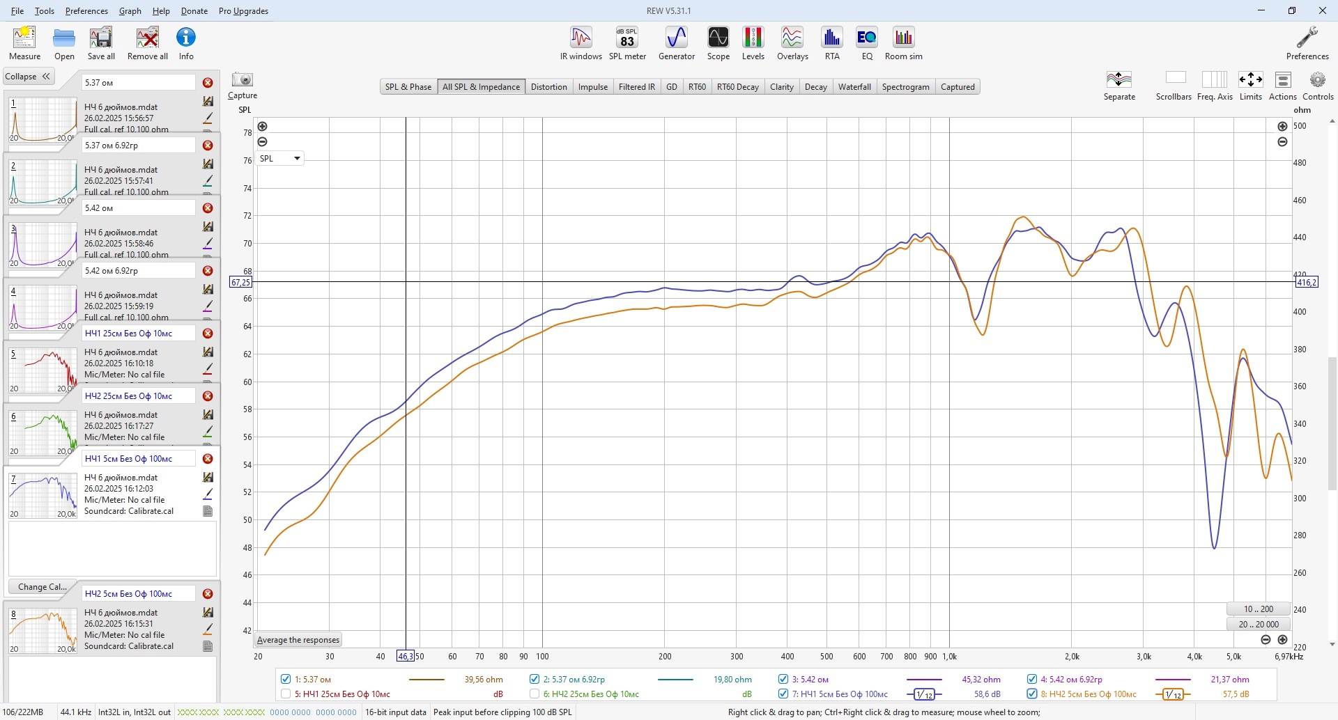Image resolution: width=1338 pixels, height=720 pixels.
Task: Switch to the Impulse tab
Action: click(x=593, y=87)
